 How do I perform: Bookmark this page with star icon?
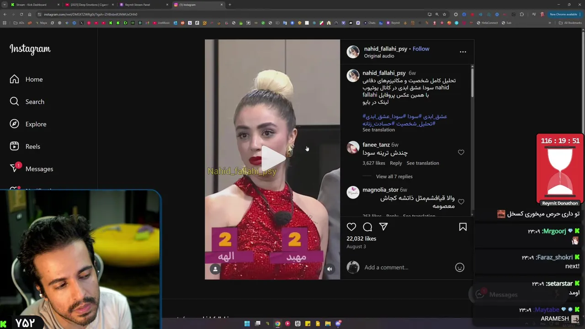[444, 14]
